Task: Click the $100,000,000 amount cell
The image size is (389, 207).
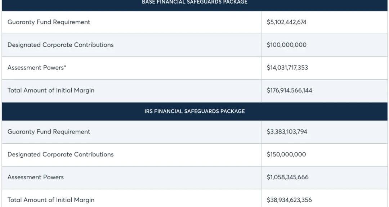Action: point(286,45)
